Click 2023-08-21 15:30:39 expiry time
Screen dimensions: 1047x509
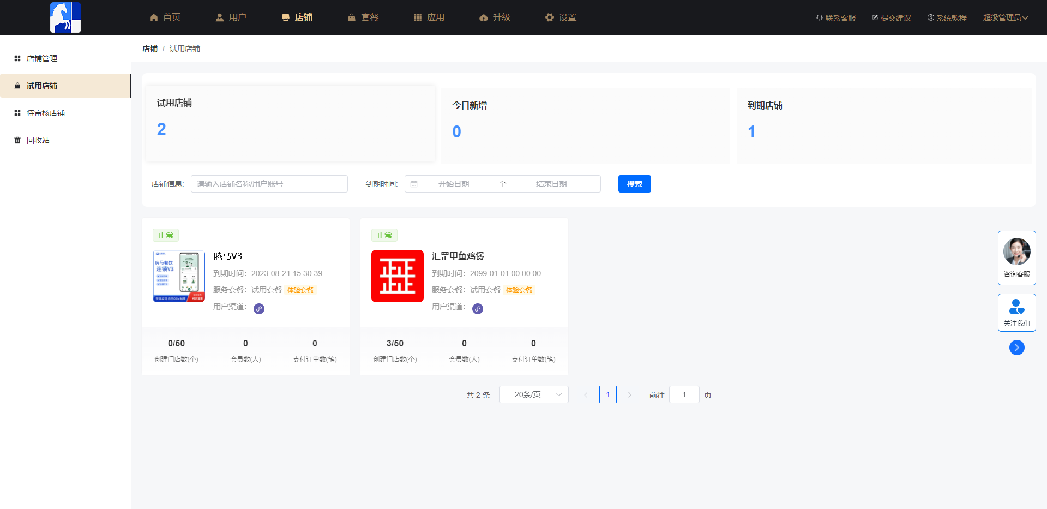coord(287,273)
